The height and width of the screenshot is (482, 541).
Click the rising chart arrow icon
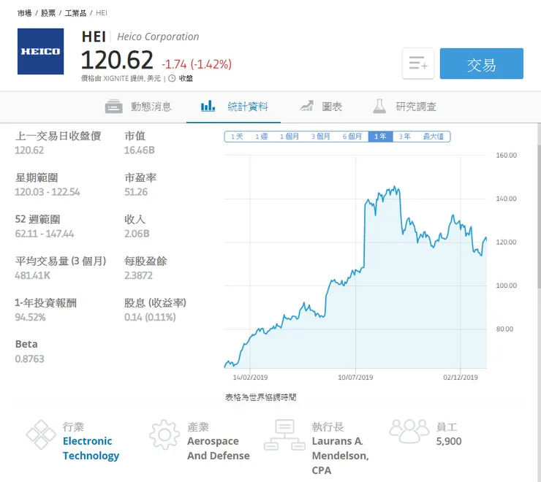pos(306,106)
